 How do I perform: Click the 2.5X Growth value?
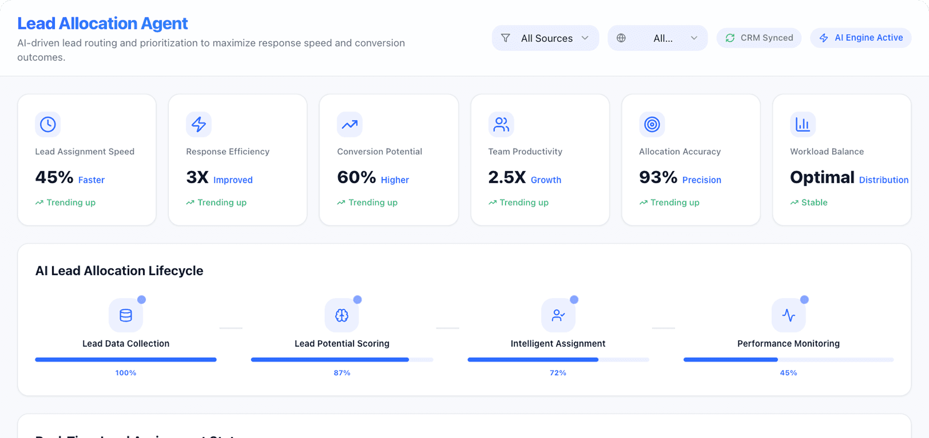pos(524,177)
